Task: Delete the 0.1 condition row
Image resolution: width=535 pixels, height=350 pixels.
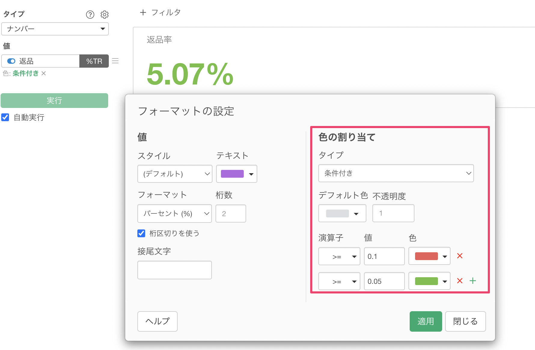Action: 460,256
